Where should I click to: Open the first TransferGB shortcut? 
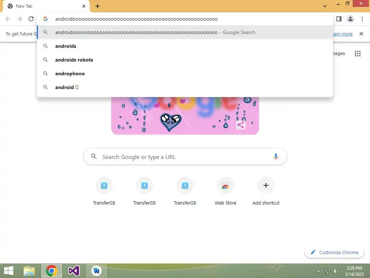pyautogui.click(x=104, y=191)
